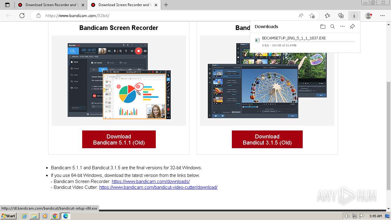This screenshot has height=220, width=391.
Task: Open Google Chrome from taskbar
Action: (55, 216)
